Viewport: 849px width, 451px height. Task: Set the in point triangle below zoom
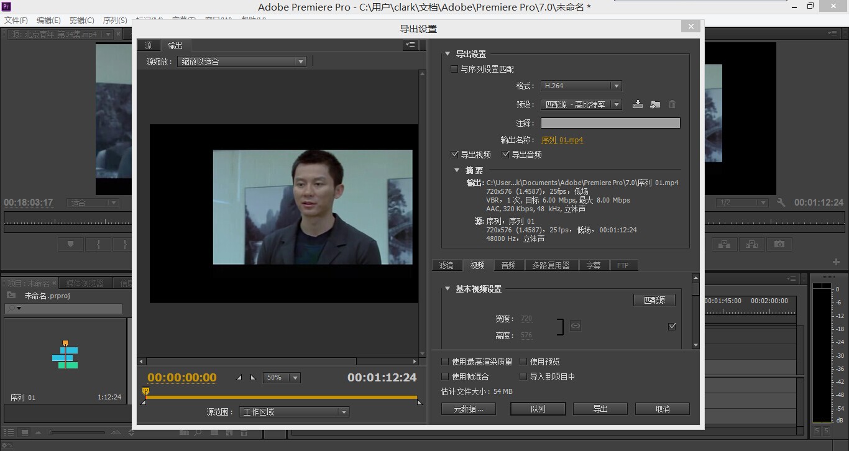click(240, 378)
